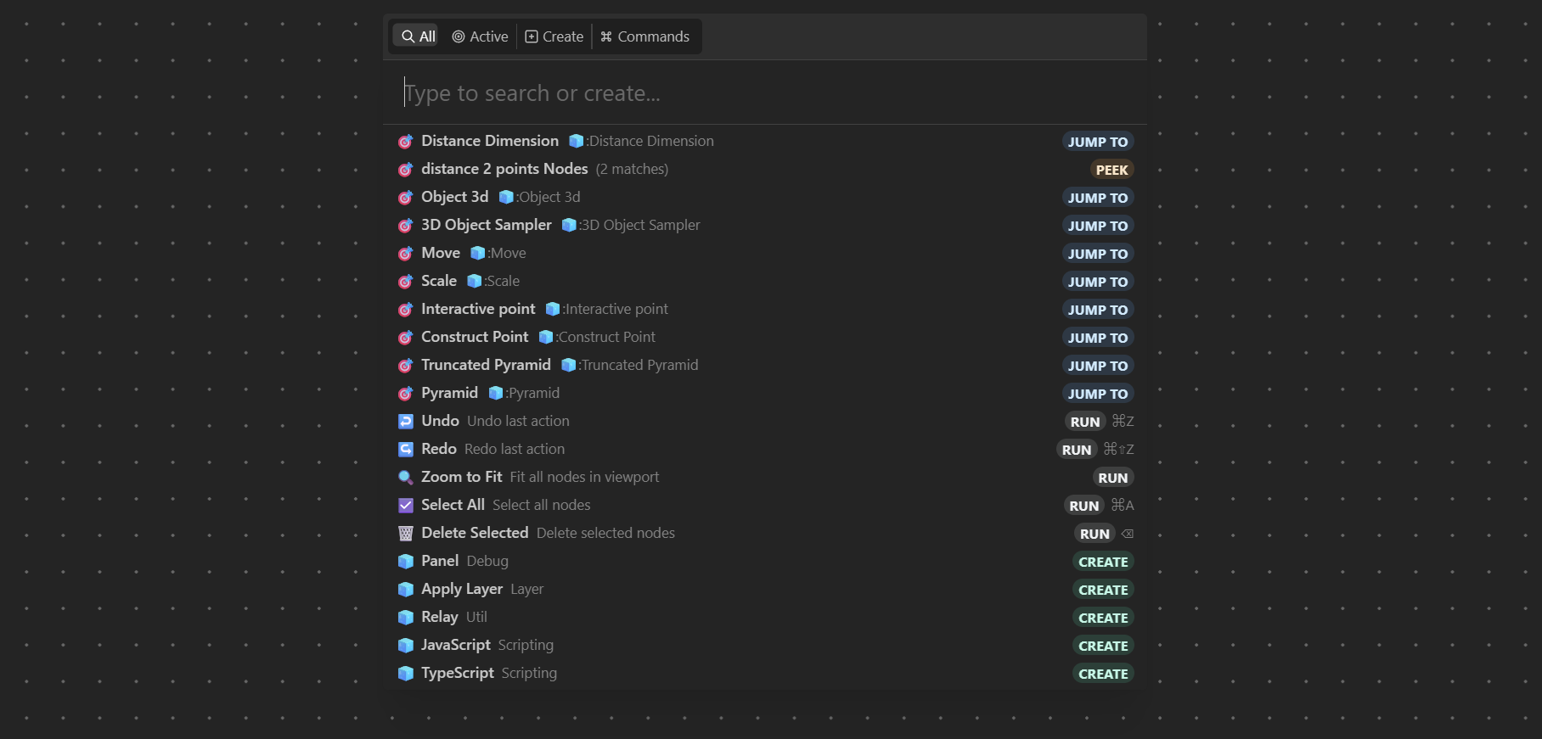Click the Redo arrow icon
The width and height of the screenshot is (1542, 739).
click(406, 450)
